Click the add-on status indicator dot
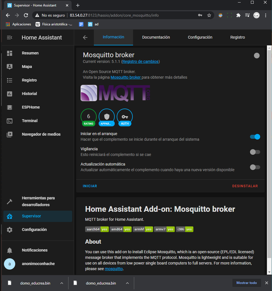 tap(256, 56)
